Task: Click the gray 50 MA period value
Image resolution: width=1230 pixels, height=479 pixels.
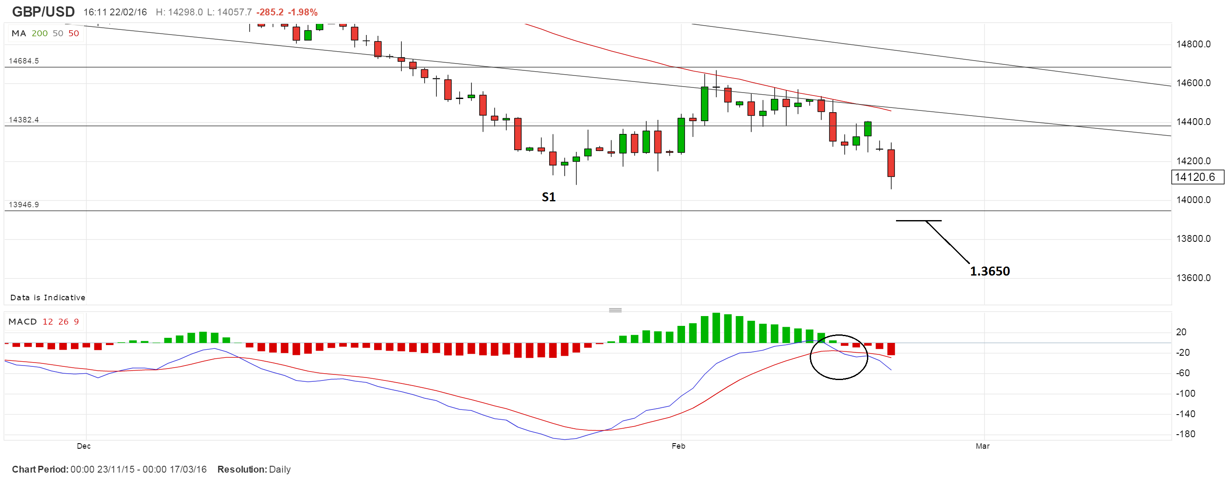Action: coord(58,33)
